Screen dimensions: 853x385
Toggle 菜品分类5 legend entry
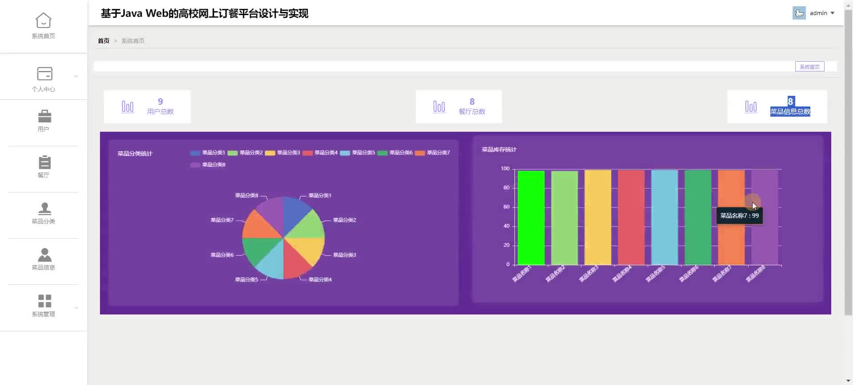tap(357, 153)
